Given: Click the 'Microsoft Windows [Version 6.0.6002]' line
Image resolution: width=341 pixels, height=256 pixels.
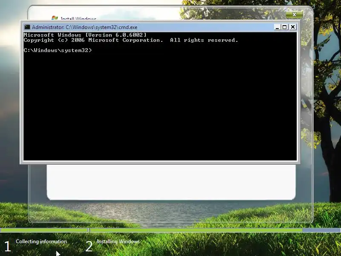Looking at the screenshot, I should coord(85,35).
